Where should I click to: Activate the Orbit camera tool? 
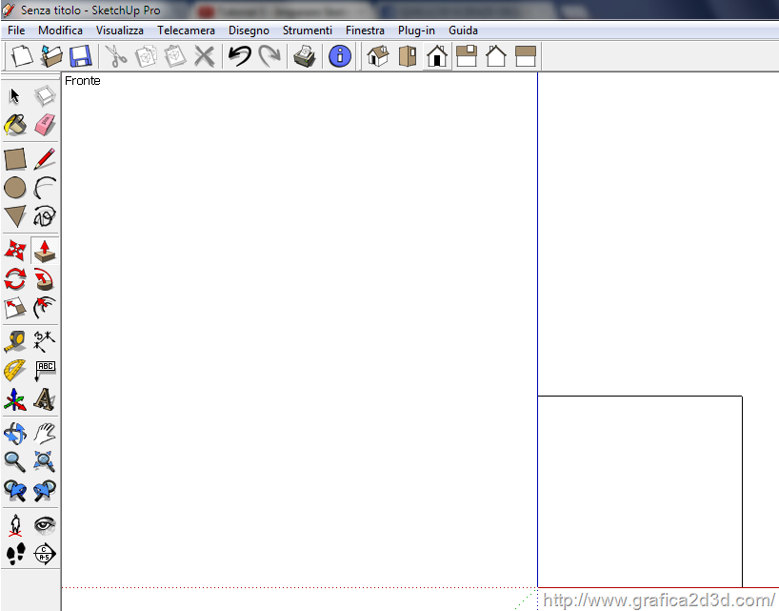[x=15, y=433]
